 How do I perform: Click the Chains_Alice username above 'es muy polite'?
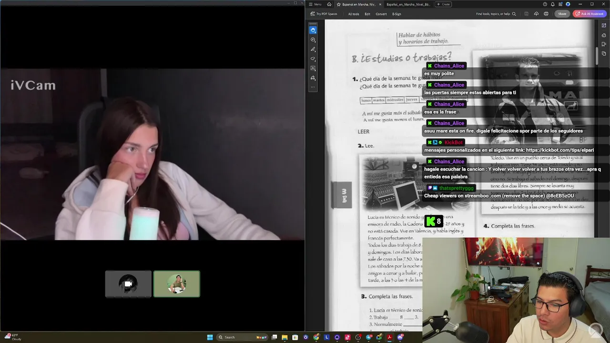[x=449, y=66]
